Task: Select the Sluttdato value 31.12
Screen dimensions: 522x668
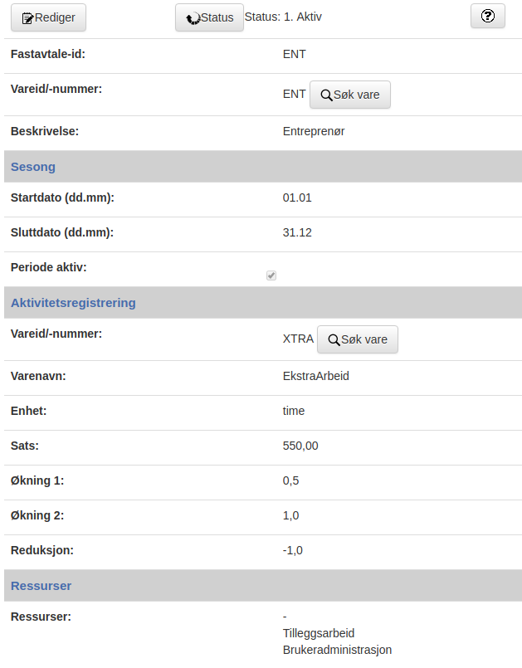Action: [x=297, y=232]
